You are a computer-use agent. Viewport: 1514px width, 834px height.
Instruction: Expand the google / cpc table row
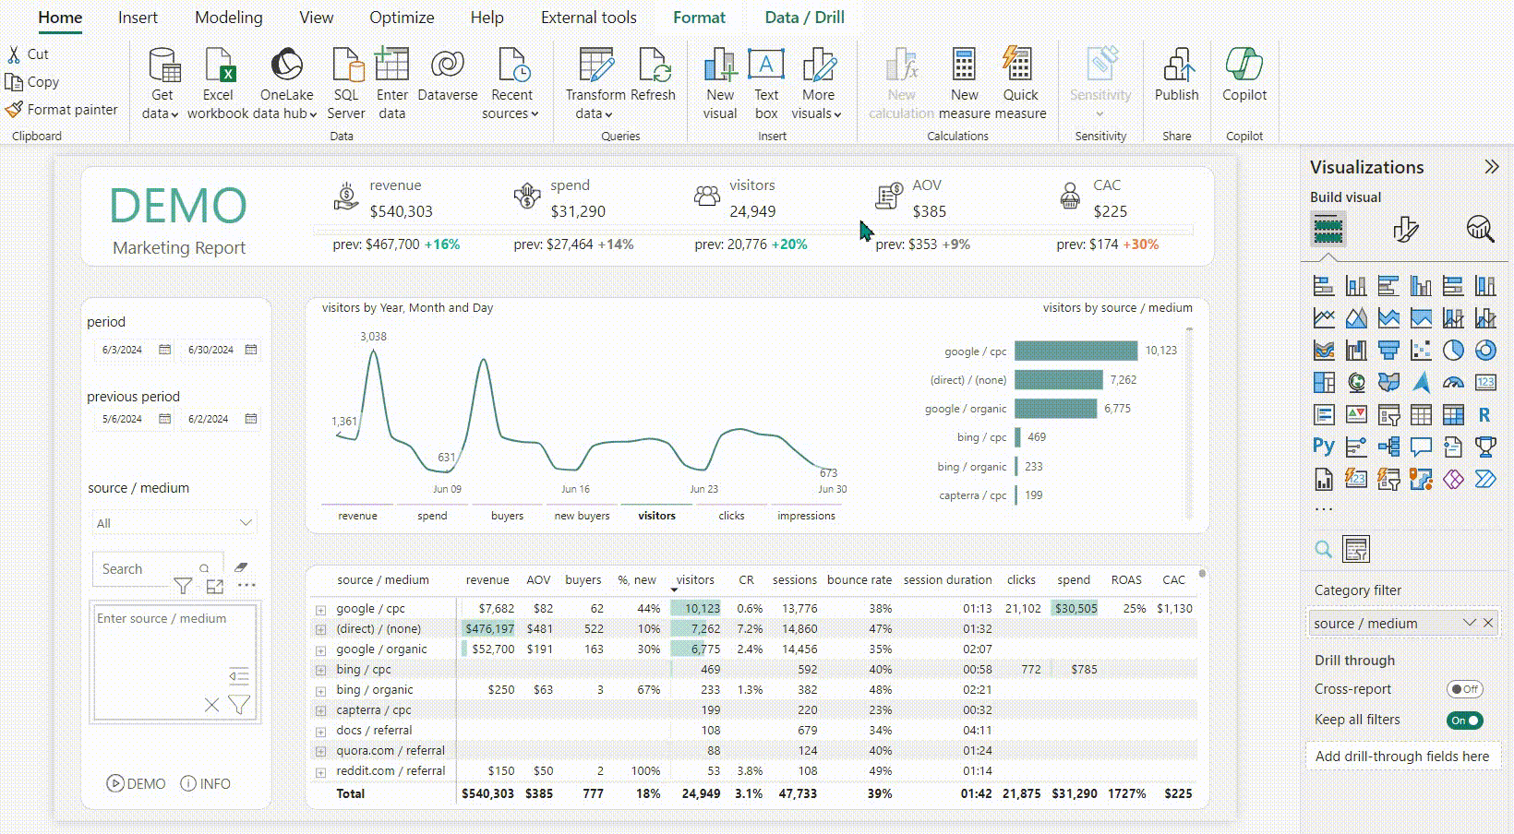[320, 609]
